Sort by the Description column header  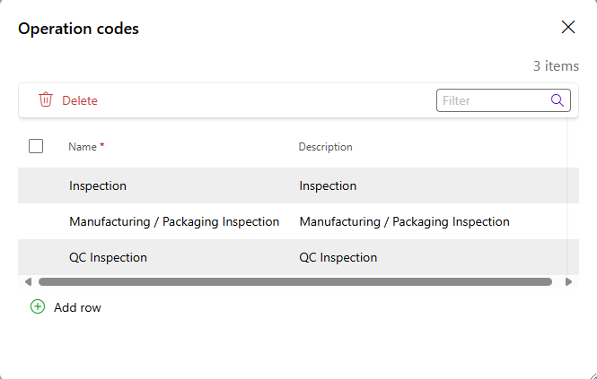point(325,147)
